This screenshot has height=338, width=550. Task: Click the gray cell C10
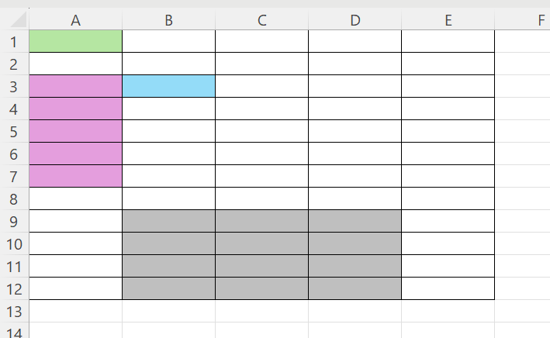point(261,243)
